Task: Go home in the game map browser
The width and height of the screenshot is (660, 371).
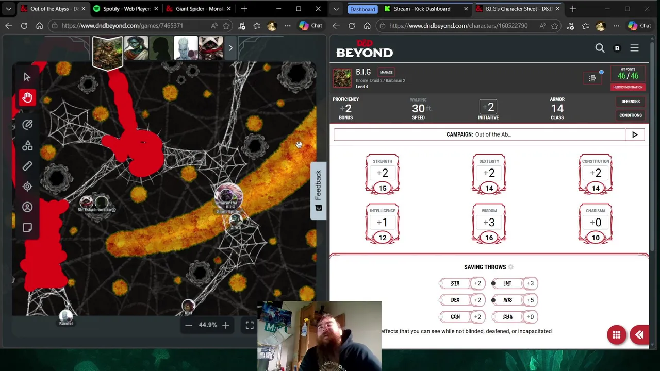Action: pyautogui.click(x=39, y=26)
